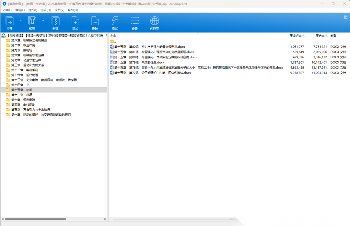Click the 代码页 (Code page) globe icon
Viewport: 350px width, 226px height.
(x=154, y=21)
